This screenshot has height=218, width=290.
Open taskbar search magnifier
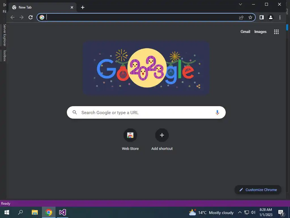point(20,212)
